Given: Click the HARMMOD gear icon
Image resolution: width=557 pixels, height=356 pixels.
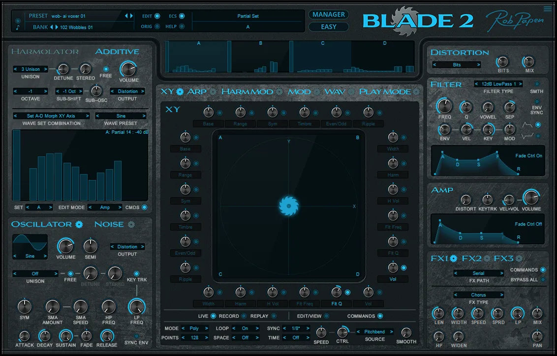Looking at the screenshot, I should point(279,91).
